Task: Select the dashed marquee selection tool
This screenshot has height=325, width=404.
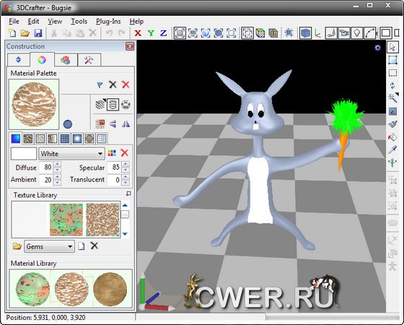Action: (x=392, y=73)
